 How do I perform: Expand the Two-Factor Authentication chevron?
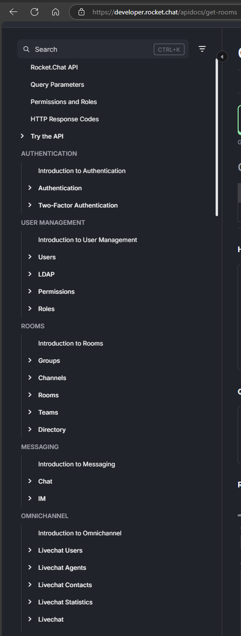click(x=30, y=205)
